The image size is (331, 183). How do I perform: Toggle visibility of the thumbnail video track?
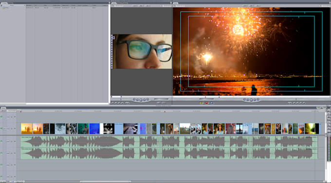(1, 128)
